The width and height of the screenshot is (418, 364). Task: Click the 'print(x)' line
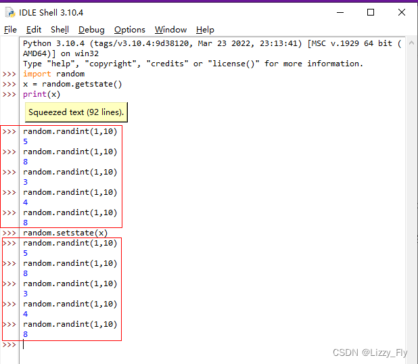tap(41, 95)
